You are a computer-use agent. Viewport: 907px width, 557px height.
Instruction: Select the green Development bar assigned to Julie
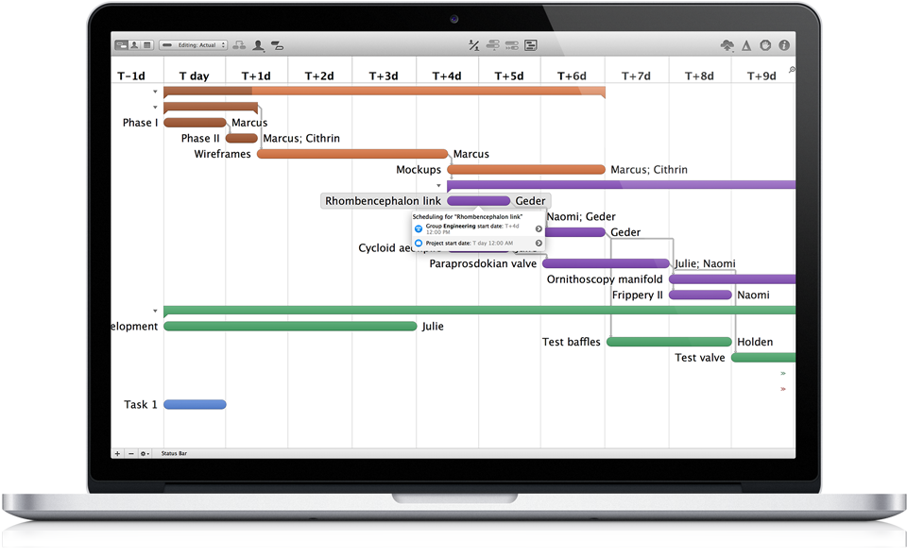click(290, 326)
